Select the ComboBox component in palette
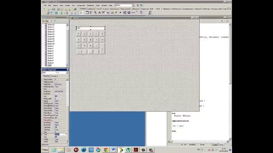The width and height of the screenshot is (273, 153). click(x=129, y=13)
